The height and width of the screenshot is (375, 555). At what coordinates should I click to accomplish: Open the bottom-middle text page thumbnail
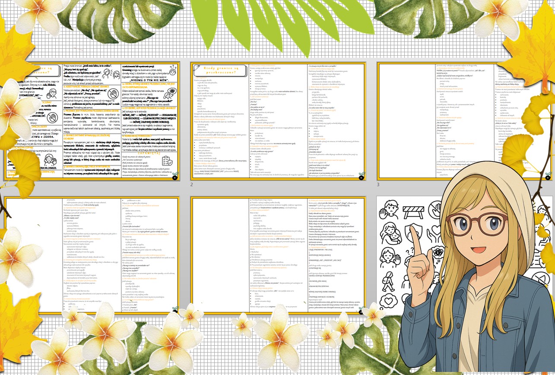pos(278,255)
